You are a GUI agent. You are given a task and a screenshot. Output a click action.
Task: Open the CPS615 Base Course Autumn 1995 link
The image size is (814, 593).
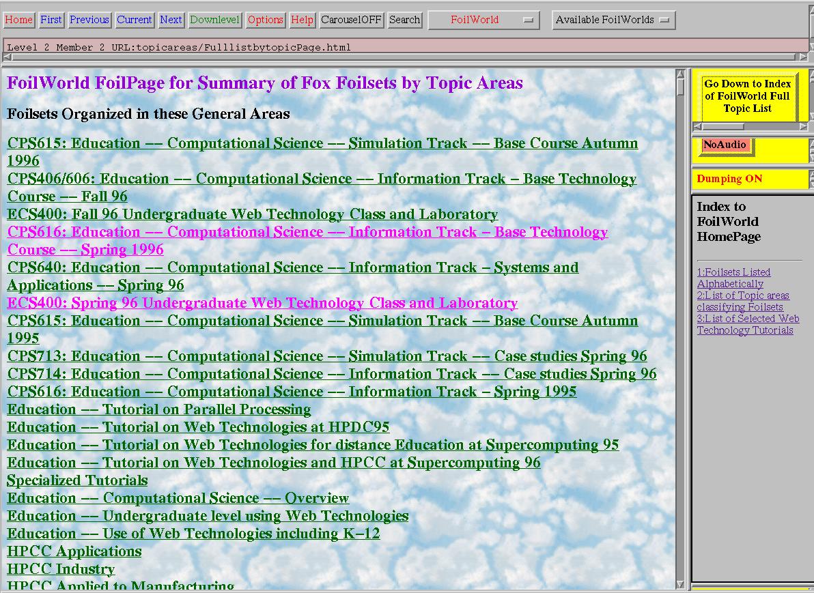click(x=322, y=329)
